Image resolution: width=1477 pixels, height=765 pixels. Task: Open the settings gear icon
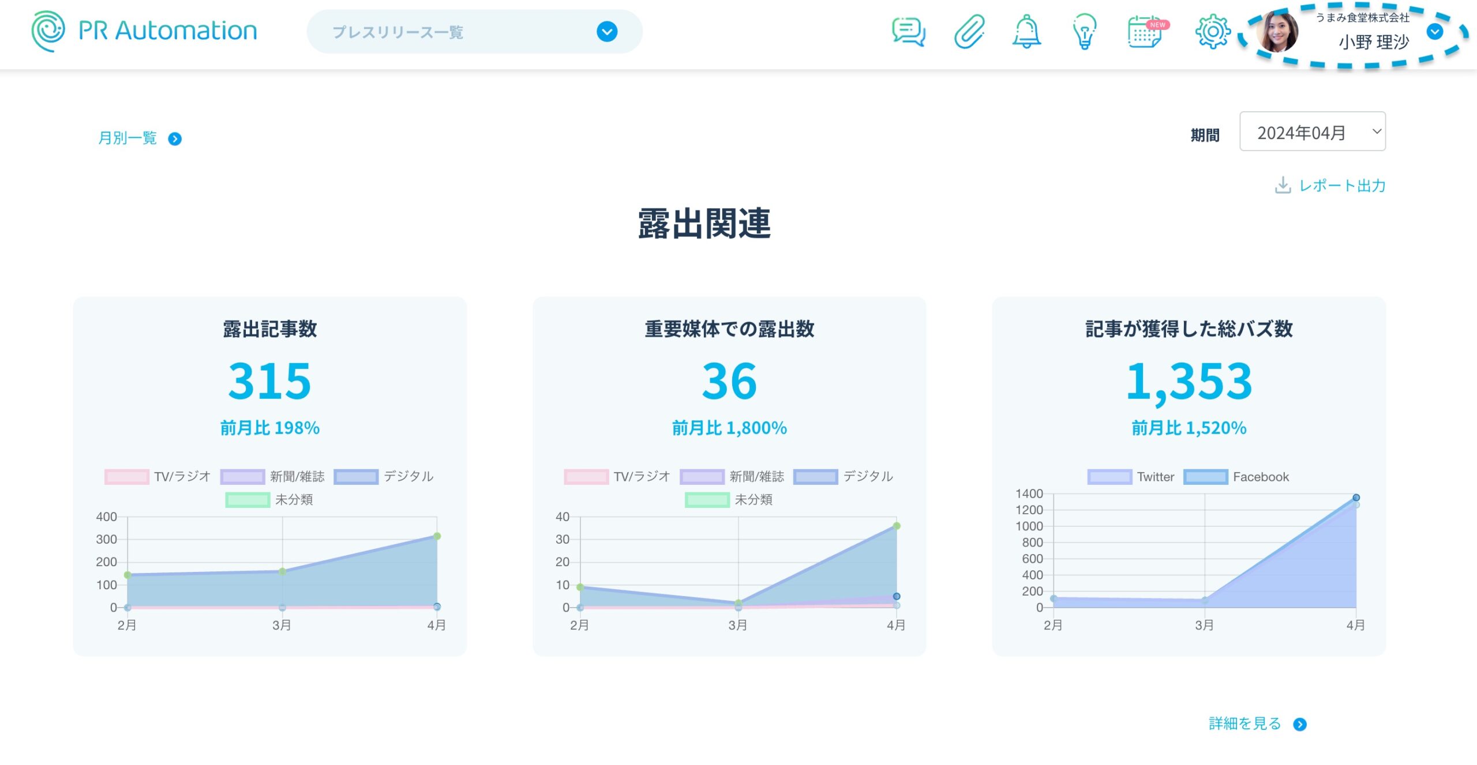[x=1212, y=32]
